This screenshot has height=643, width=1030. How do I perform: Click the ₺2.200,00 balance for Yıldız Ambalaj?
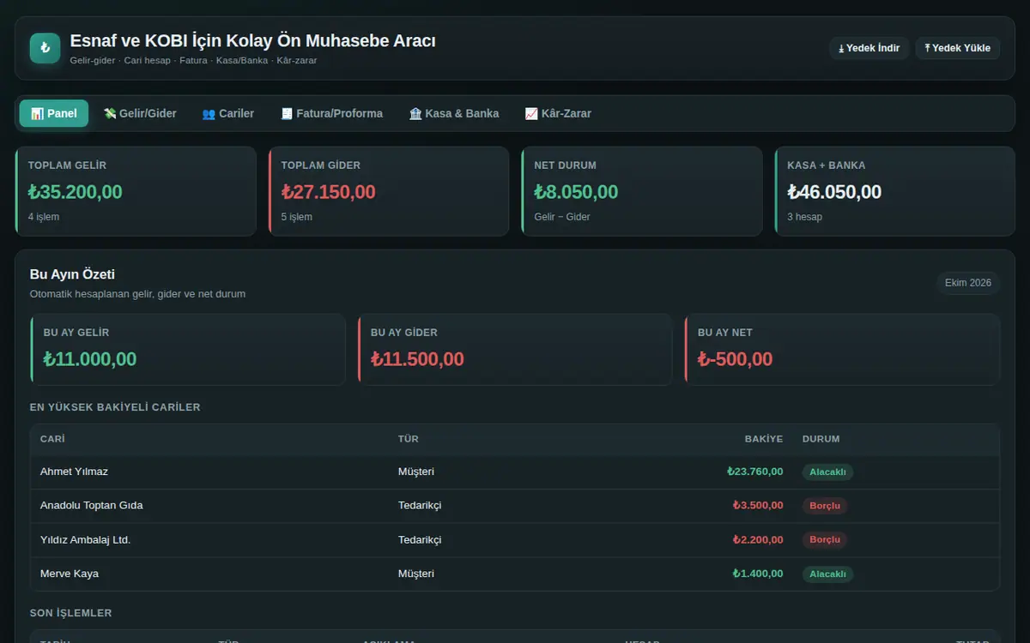pos(758,540)
